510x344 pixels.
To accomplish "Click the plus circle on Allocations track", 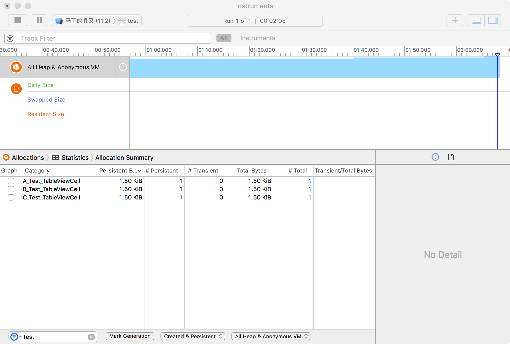I will (123, 67).
